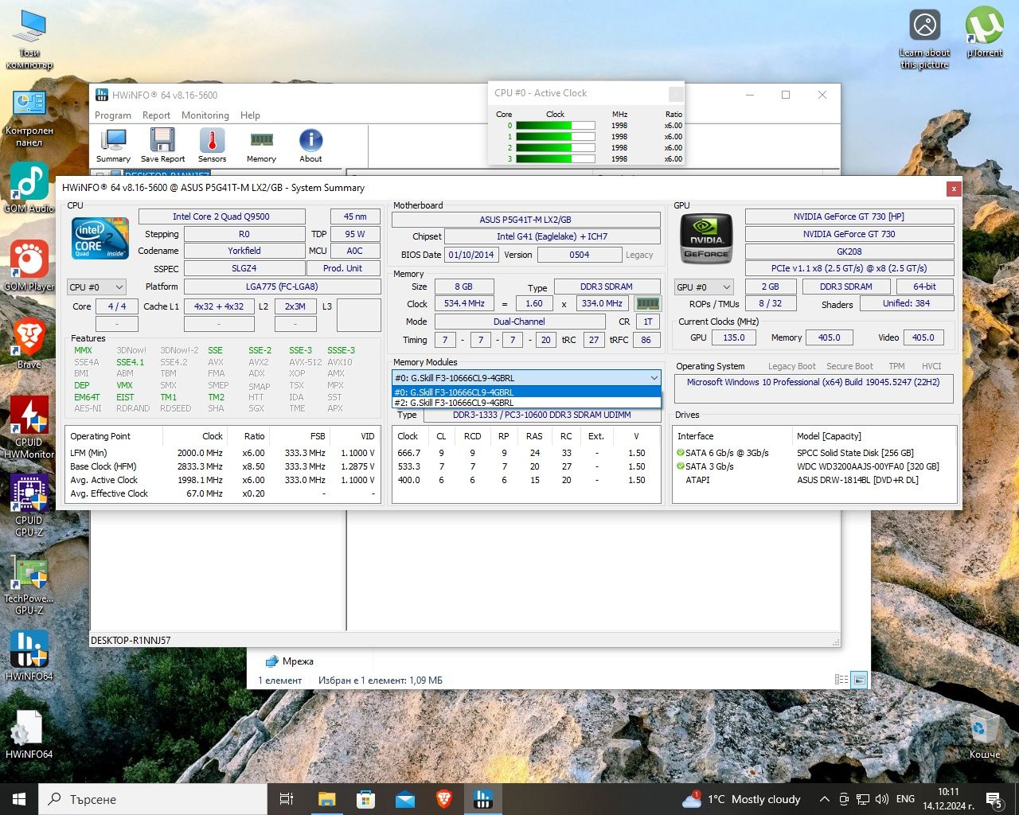The image size is (1019, 815).
Task: Click the WDC WD3200AAJS drive entry
Action: click(x=868, y=466)
